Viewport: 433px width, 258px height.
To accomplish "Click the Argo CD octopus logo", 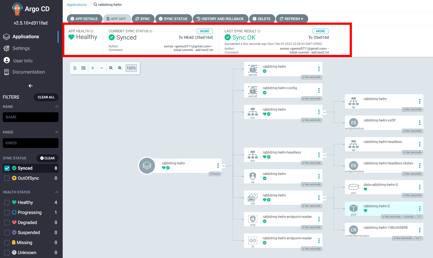I will tap(17, 9).
